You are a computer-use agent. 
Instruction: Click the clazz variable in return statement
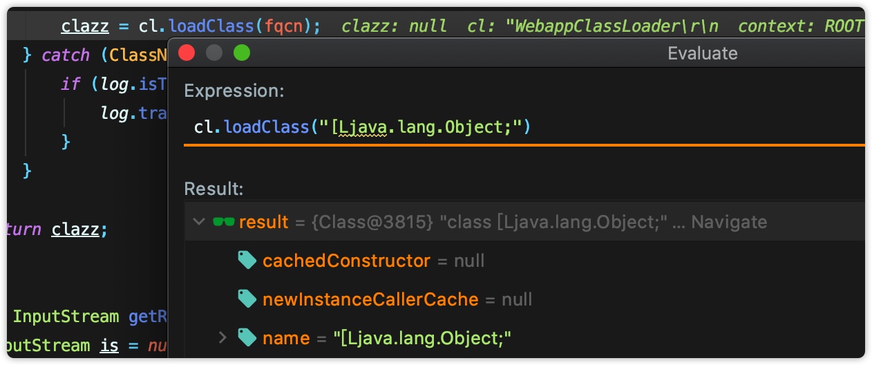pyautogui.click(x=76, y=229)
